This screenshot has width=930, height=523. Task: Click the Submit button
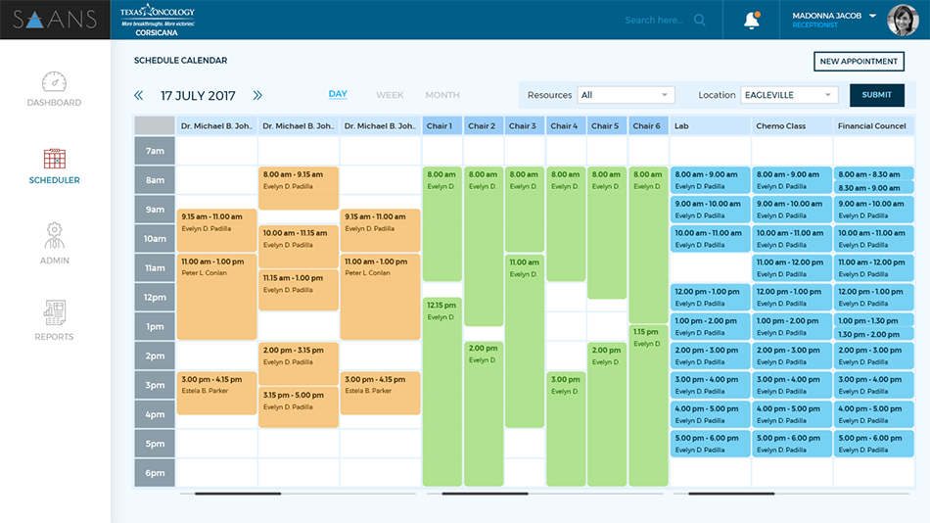point(876,95)
